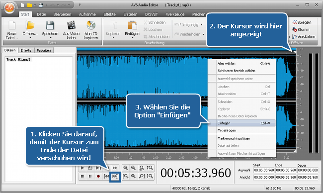
Task: Zoom to right selection edge
Action: click(x=142, y=176)
